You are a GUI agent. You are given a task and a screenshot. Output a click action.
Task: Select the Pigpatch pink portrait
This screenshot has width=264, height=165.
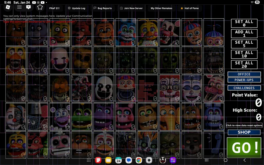[126, 117]
